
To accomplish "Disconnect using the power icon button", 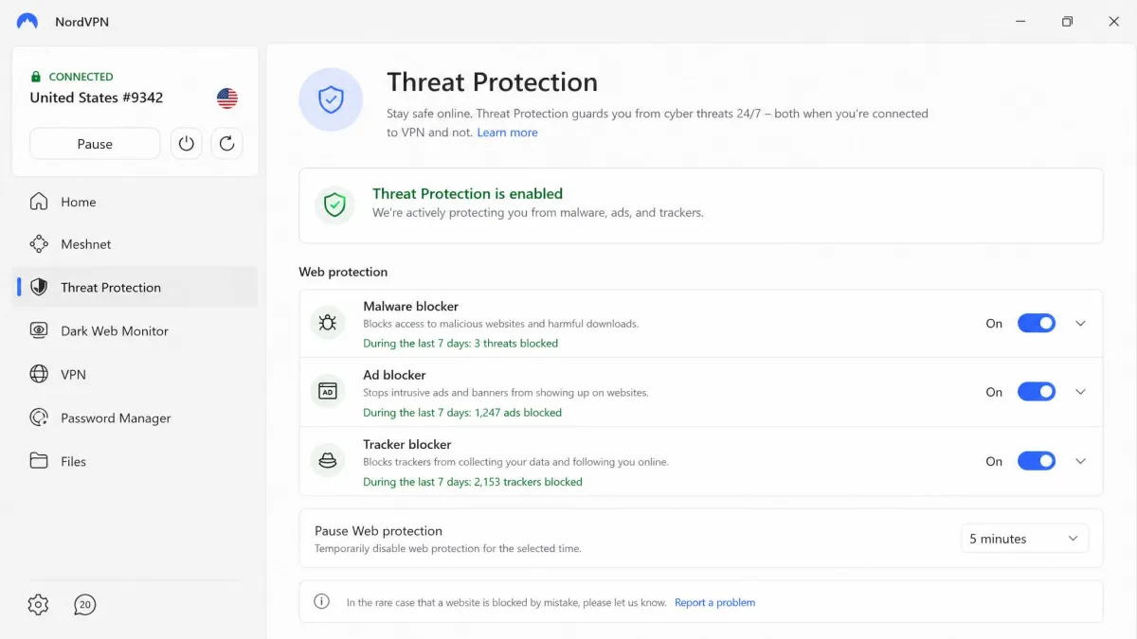I will coord(187,144).
